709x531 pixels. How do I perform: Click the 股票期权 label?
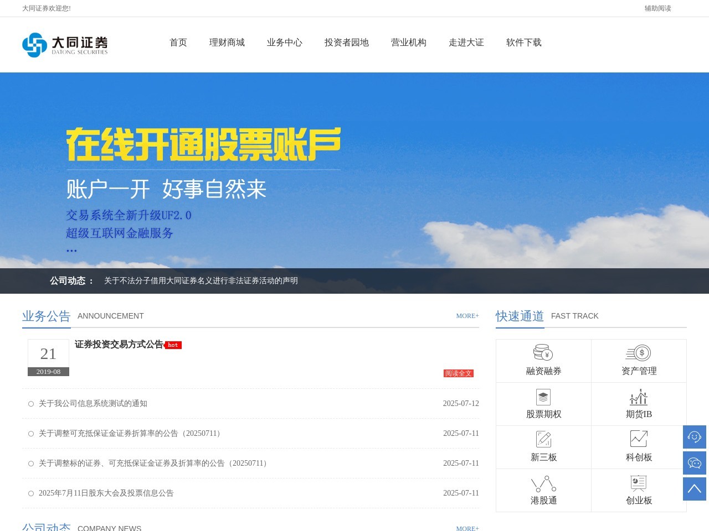[x=543, y=414]
